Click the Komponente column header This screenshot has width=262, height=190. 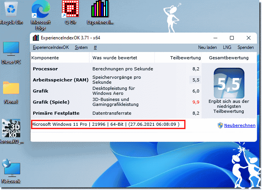click(45, 58)
